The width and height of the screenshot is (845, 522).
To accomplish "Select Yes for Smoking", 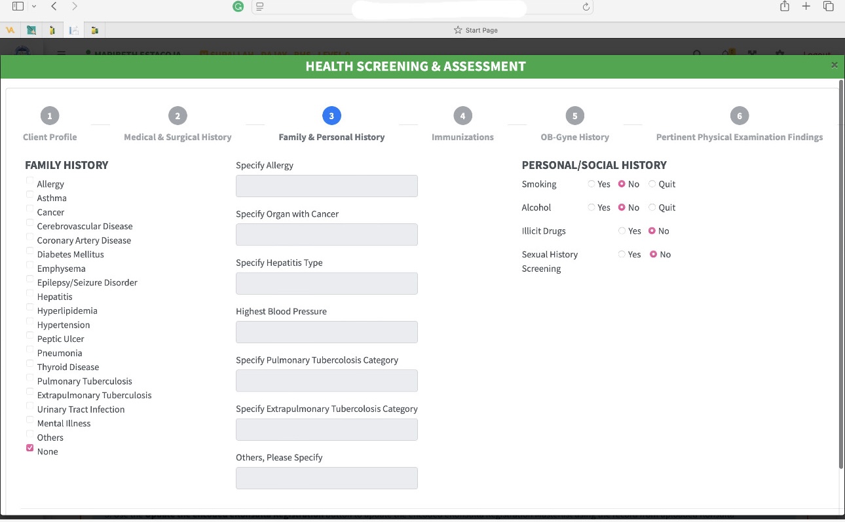I will (591, 184).
